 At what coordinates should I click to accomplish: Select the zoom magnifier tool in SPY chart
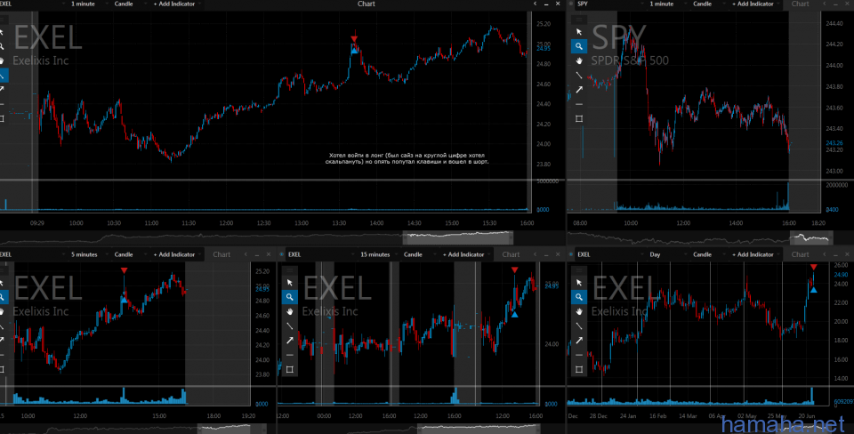[579, 46]
